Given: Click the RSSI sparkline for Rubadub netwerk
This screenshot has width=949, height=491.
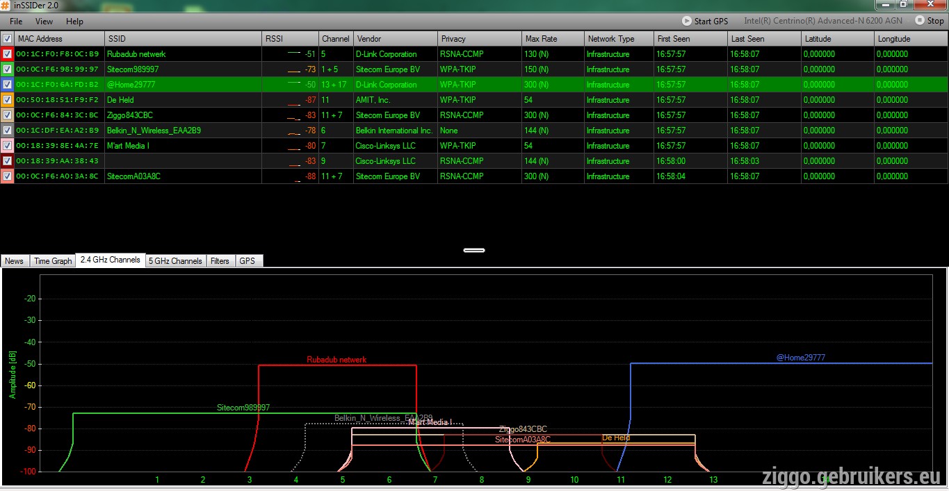Looking at the screenshot, I should click(x=295, y=53).
